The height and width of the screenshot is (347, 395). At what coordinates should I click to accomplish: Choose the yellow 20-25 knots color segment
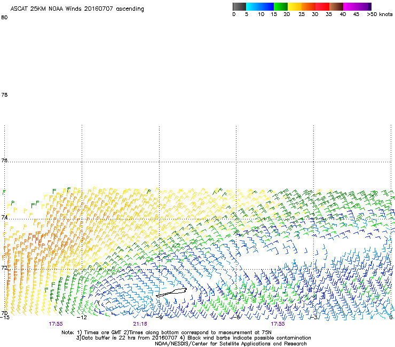[x=295, y=6]
